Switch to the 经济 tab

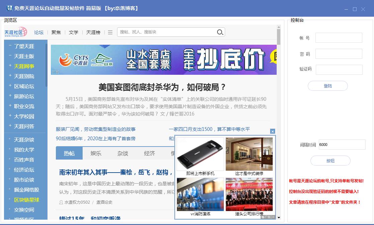coord(150,153)
